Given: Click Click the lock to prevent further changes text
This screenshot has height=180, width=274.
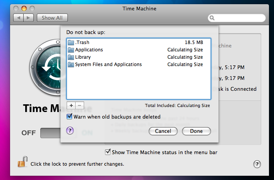Looking at the screenshot, I should (x=77, y=164).
